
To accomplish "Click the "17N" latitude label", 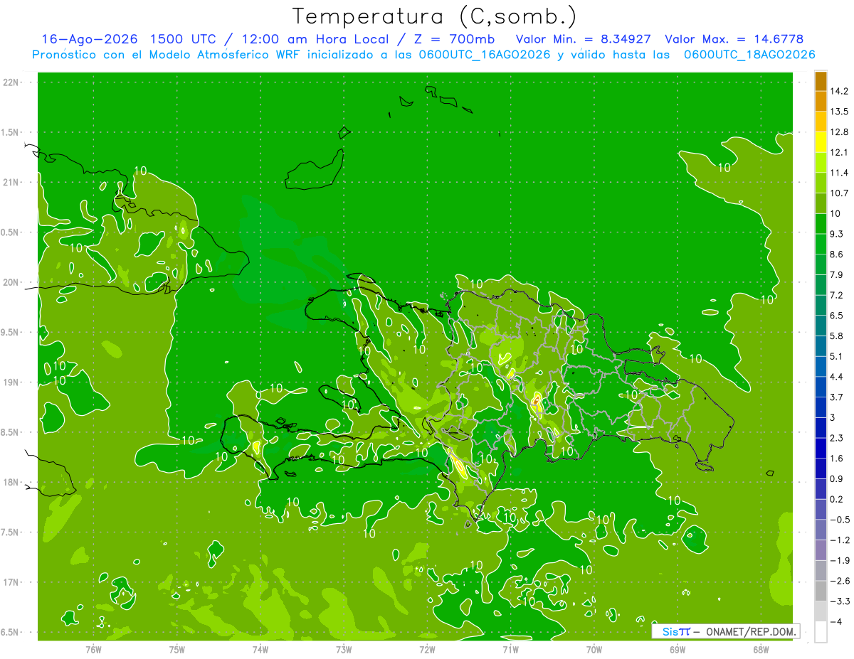I will click(11, 582).
